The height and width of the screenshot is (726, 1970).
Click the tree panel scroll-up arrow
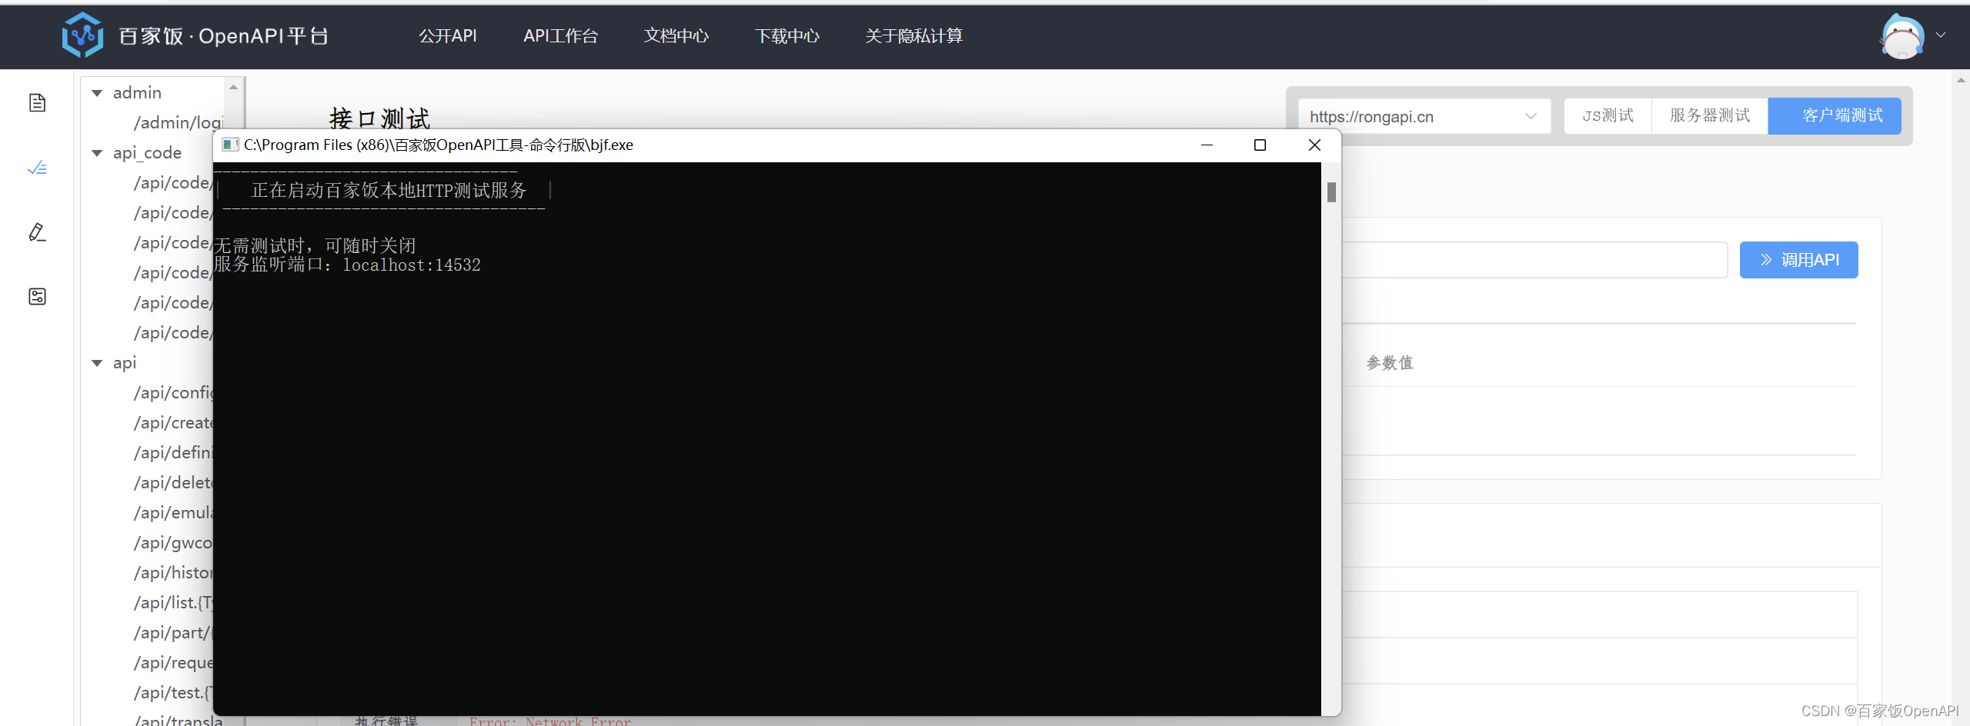click(x=234, y=87)
